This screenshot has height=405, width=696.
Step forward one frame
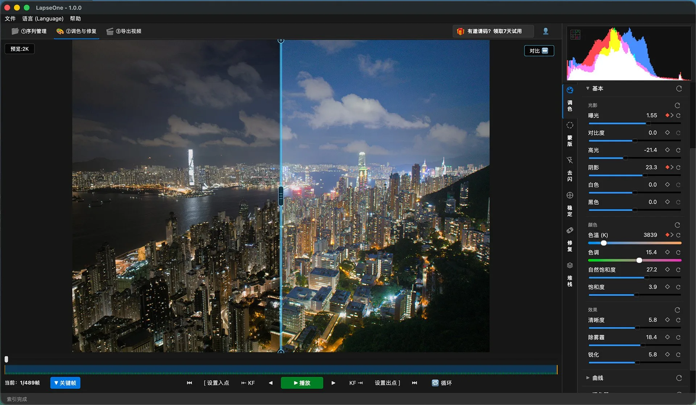coord(333,383)
